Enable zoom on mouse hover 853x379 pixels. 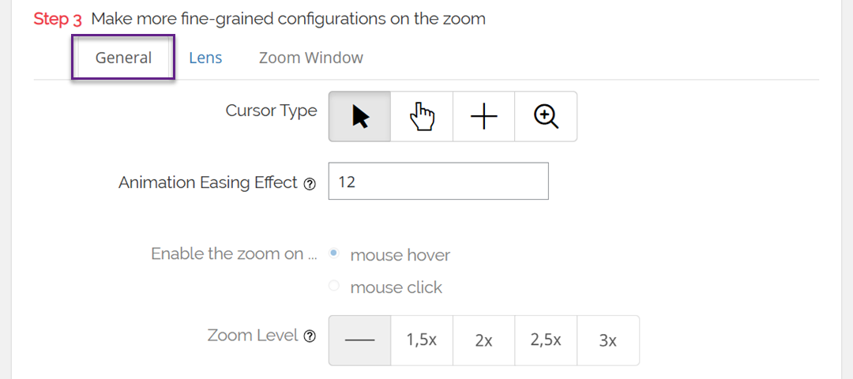[334, 254]
